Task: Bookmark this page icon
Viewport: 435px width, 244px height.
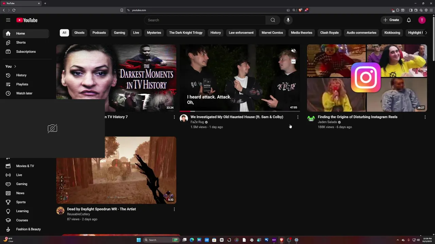Action: [x=122, y=10]
